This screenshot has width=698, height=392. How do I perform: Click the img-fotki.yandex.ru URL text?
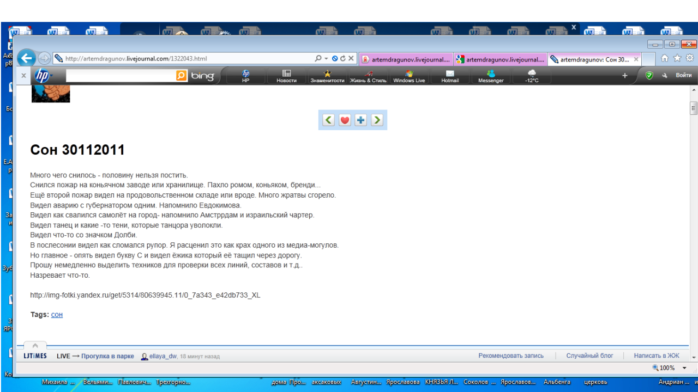click(145, 295)
